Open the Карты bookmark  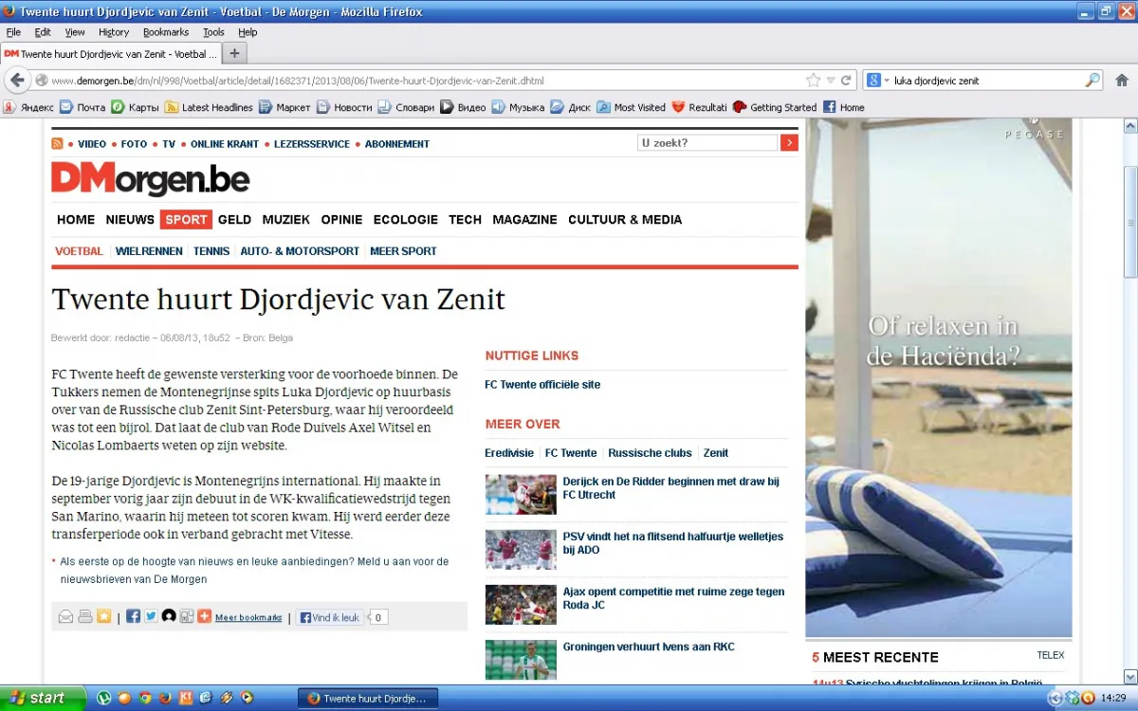pos(135,107)
